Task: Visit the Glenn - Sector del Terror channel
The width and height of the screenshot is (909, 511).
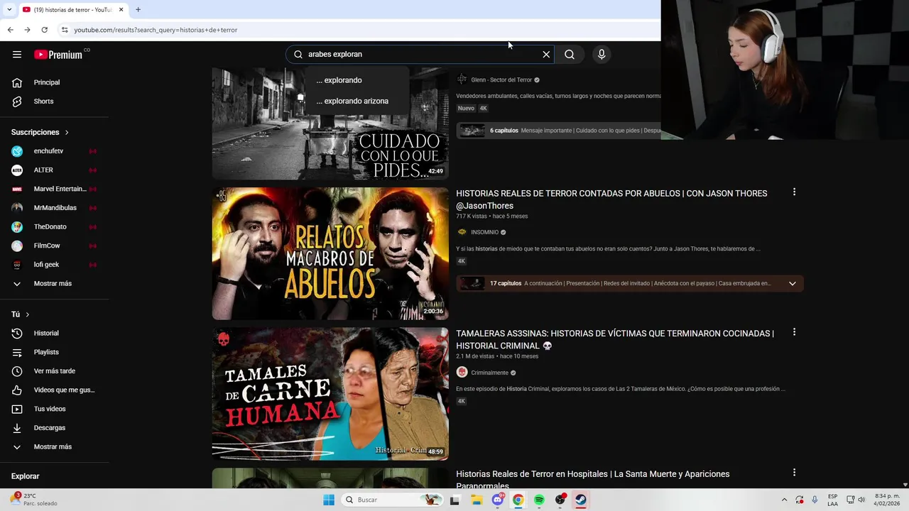Action: tap(501, 80)
